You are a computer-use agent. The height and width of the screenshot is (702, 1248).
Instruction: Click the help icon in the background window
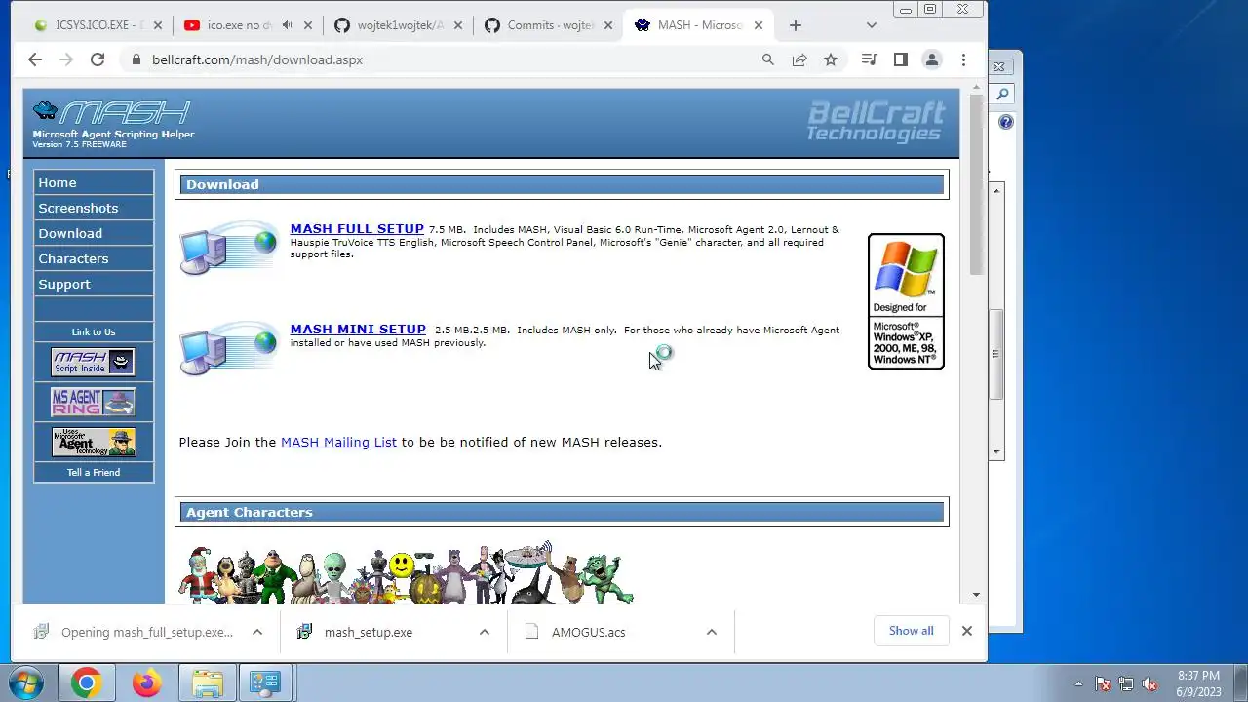(1006, 123)
